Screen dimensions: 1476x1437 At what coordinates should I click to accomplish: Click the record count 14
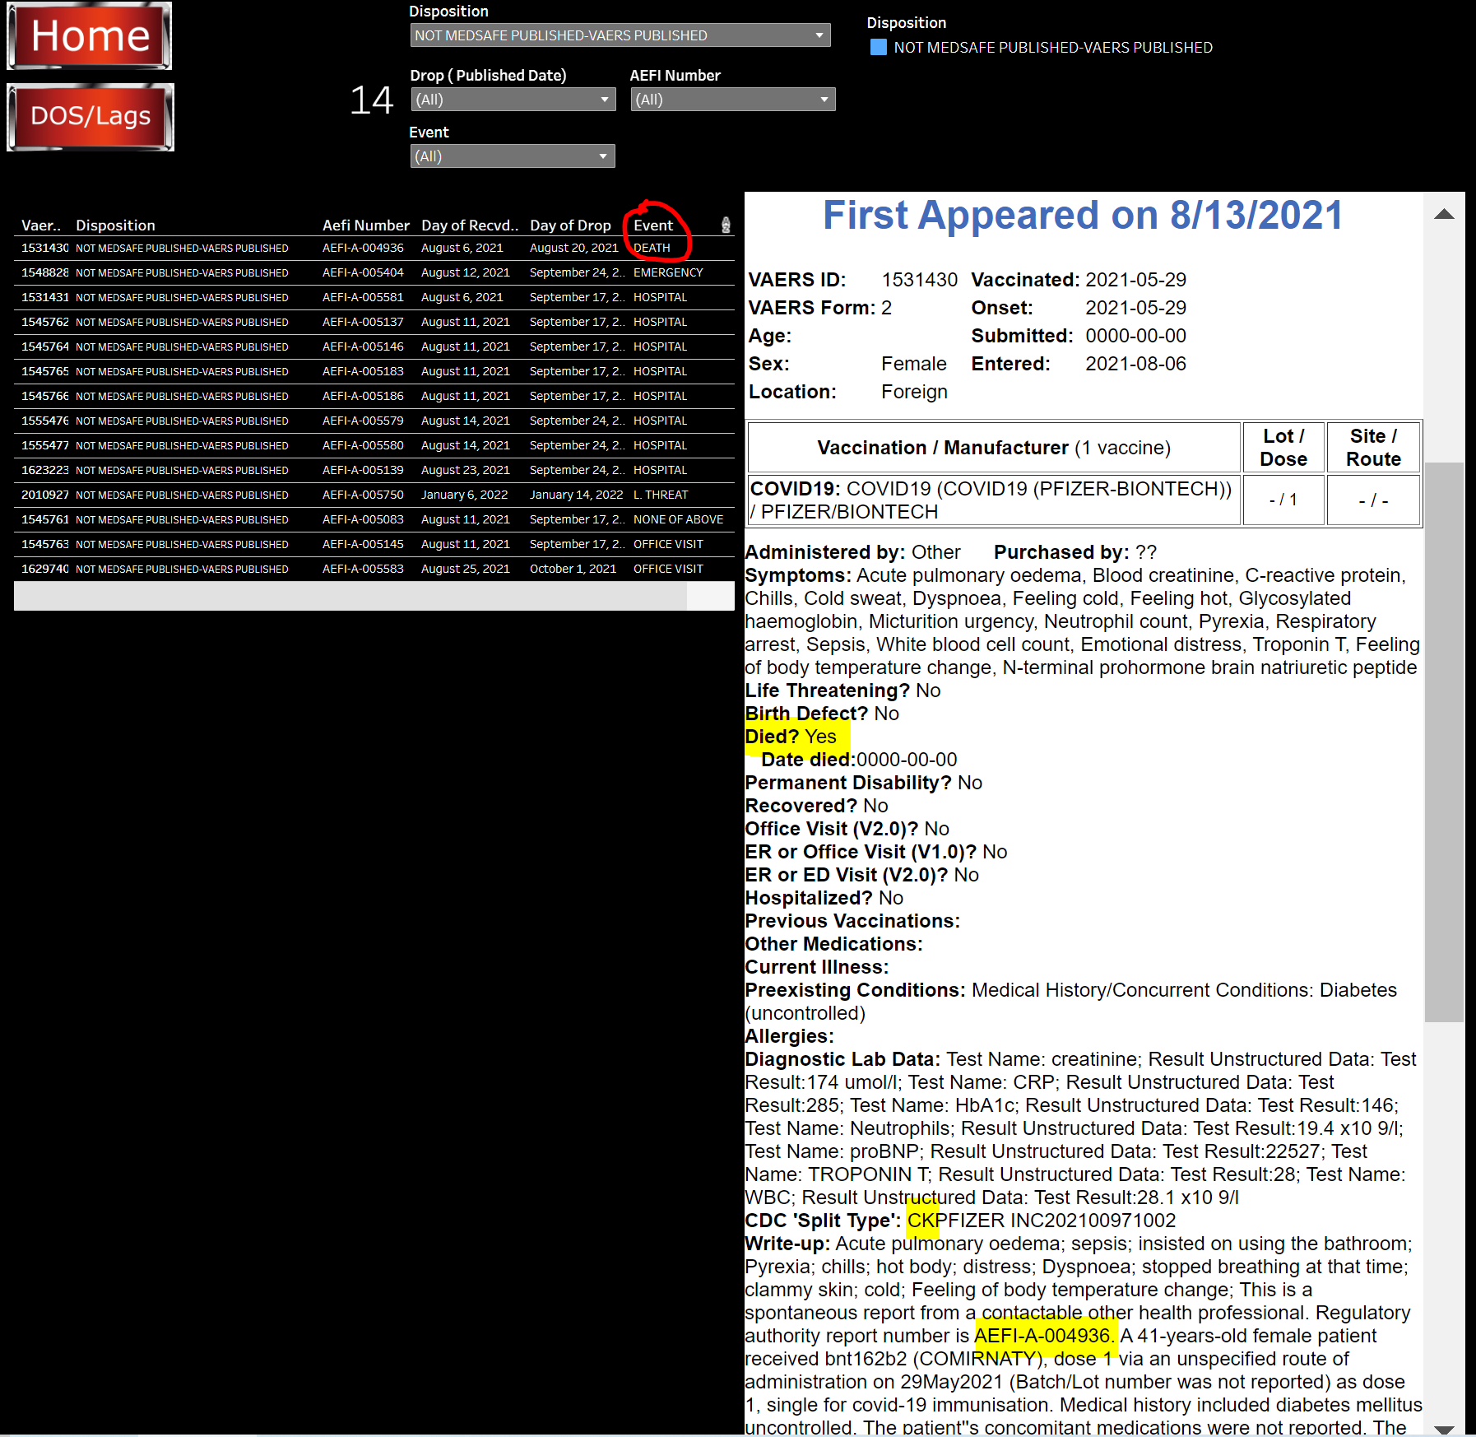coord(371,100)
